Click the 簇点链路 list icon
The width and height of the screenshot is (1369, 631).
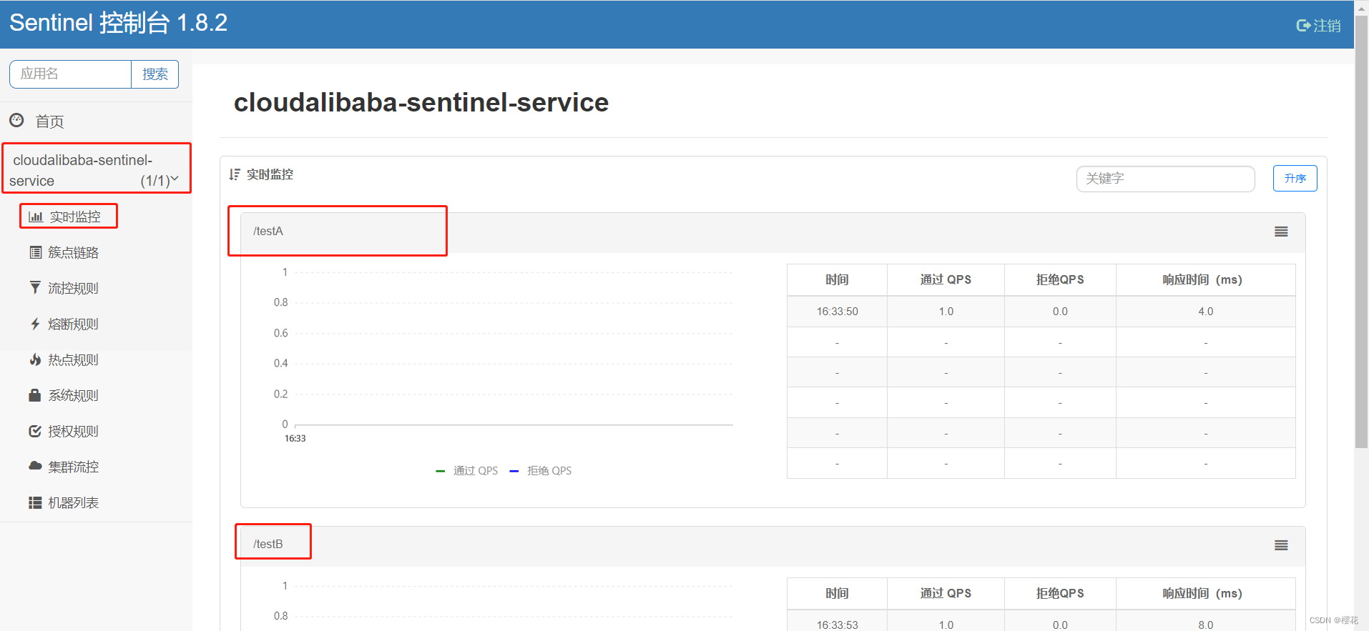click(35, 252)
